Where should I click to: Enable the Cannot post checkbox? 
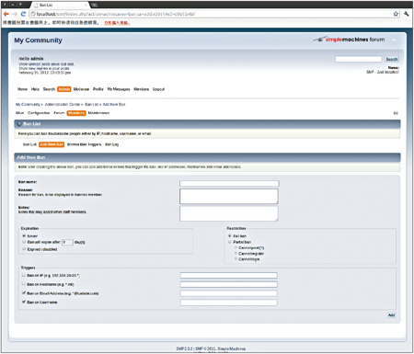(x=236, y=247)
